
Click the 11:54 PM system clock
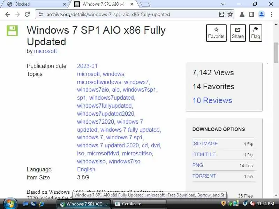pyautogui.click(x=265, y=203)
